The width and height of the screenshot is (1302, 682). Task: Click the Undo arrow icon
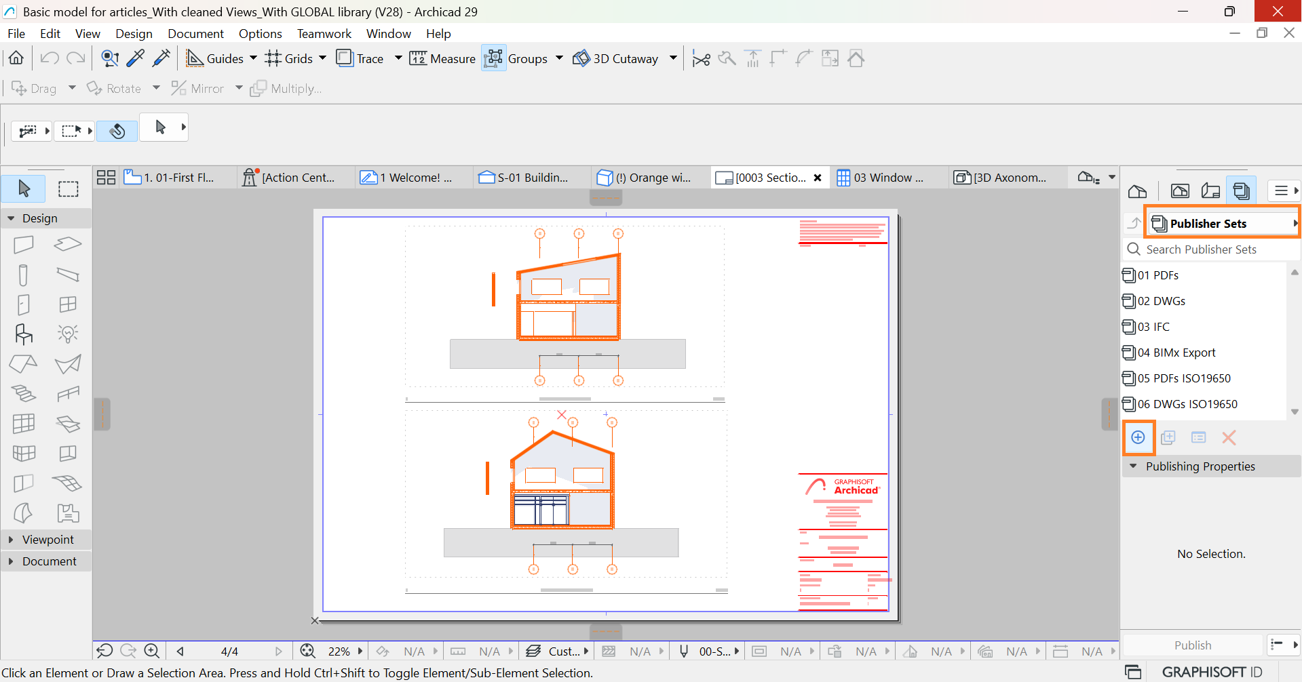point(49,58)
